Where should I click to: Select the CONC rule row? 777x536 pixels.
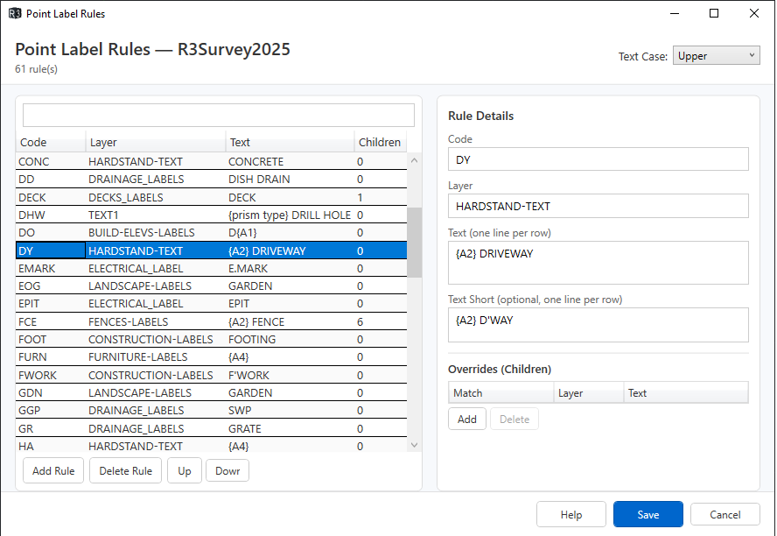point(212,162)
